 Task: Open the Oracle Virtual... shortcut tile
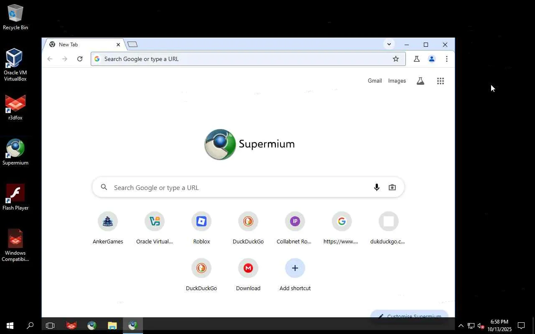point(155,228)
